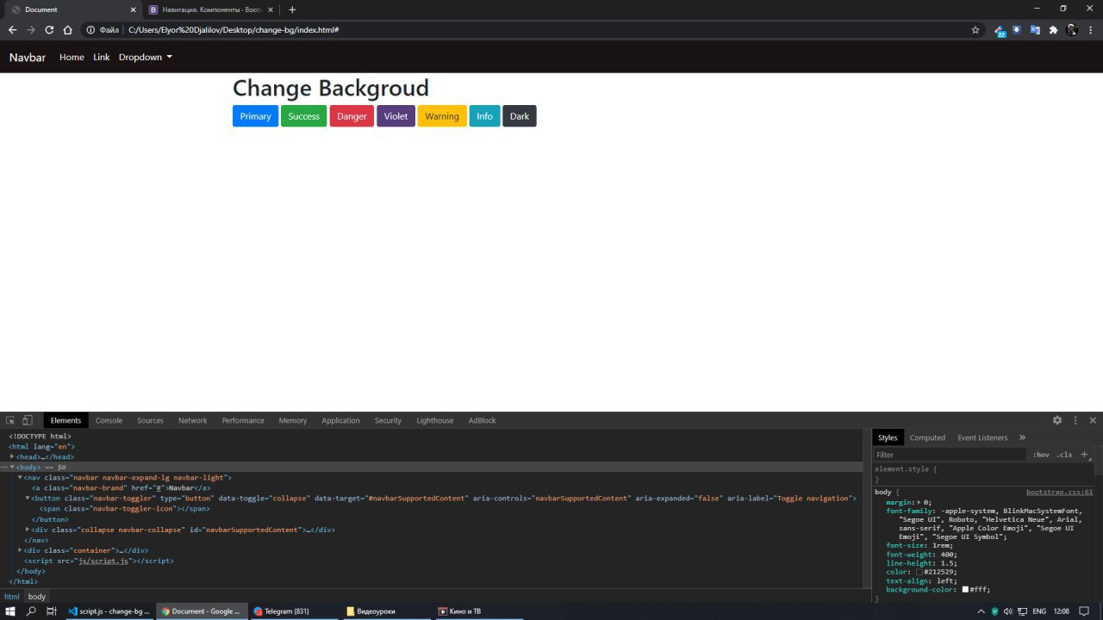This screenshot has height=620, width=1103.
Task: Click the #212529 color swatch
Action: (919, 572)
